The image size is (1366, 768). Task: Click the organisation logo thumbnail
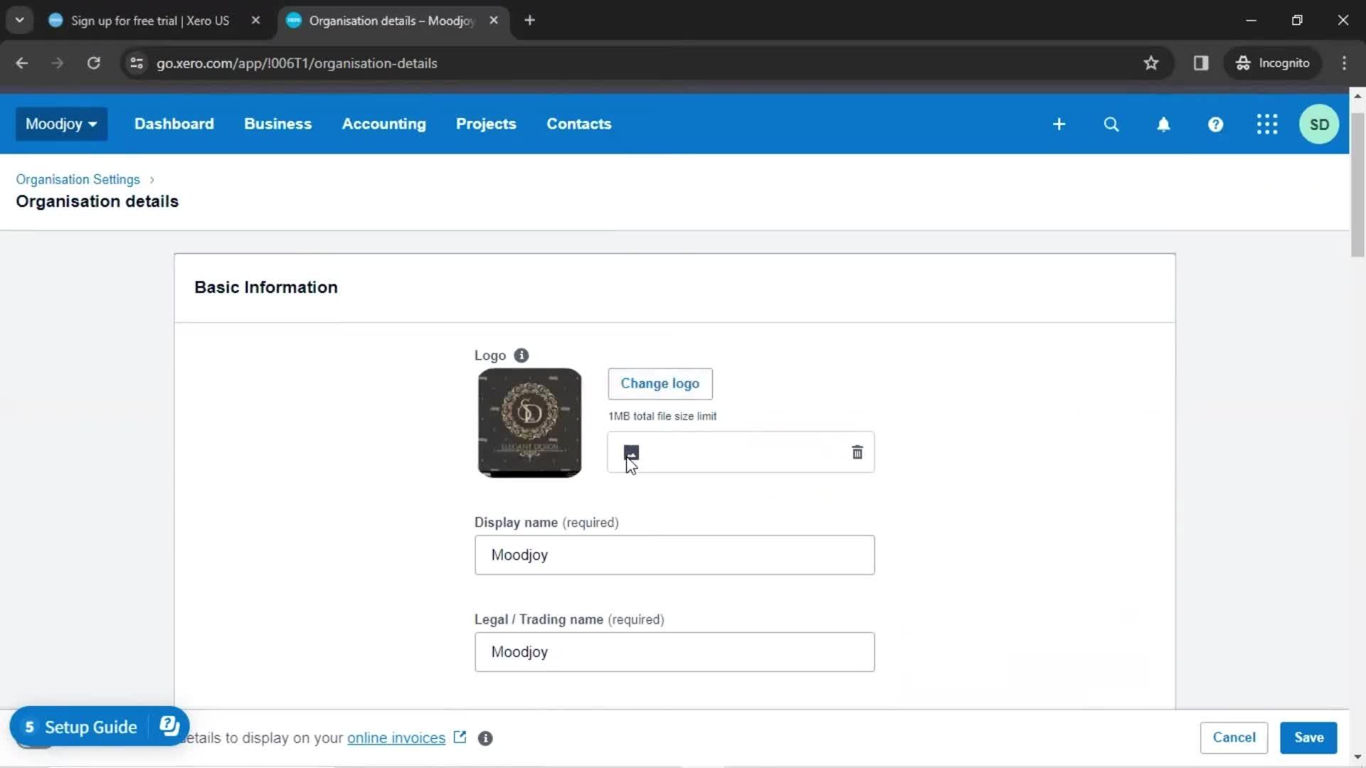tap(529, 422)
